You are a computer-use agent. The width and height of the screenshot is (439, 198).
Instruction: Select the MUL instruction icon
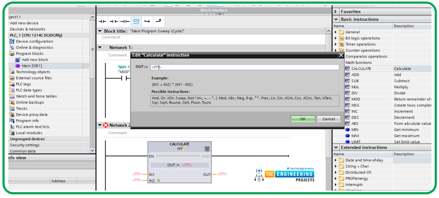pos(348,87)
